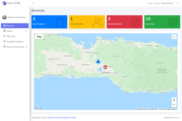Click the red map marker near Gorontalo
This screenshot has height=121, width=182.
tap(105, 67)
